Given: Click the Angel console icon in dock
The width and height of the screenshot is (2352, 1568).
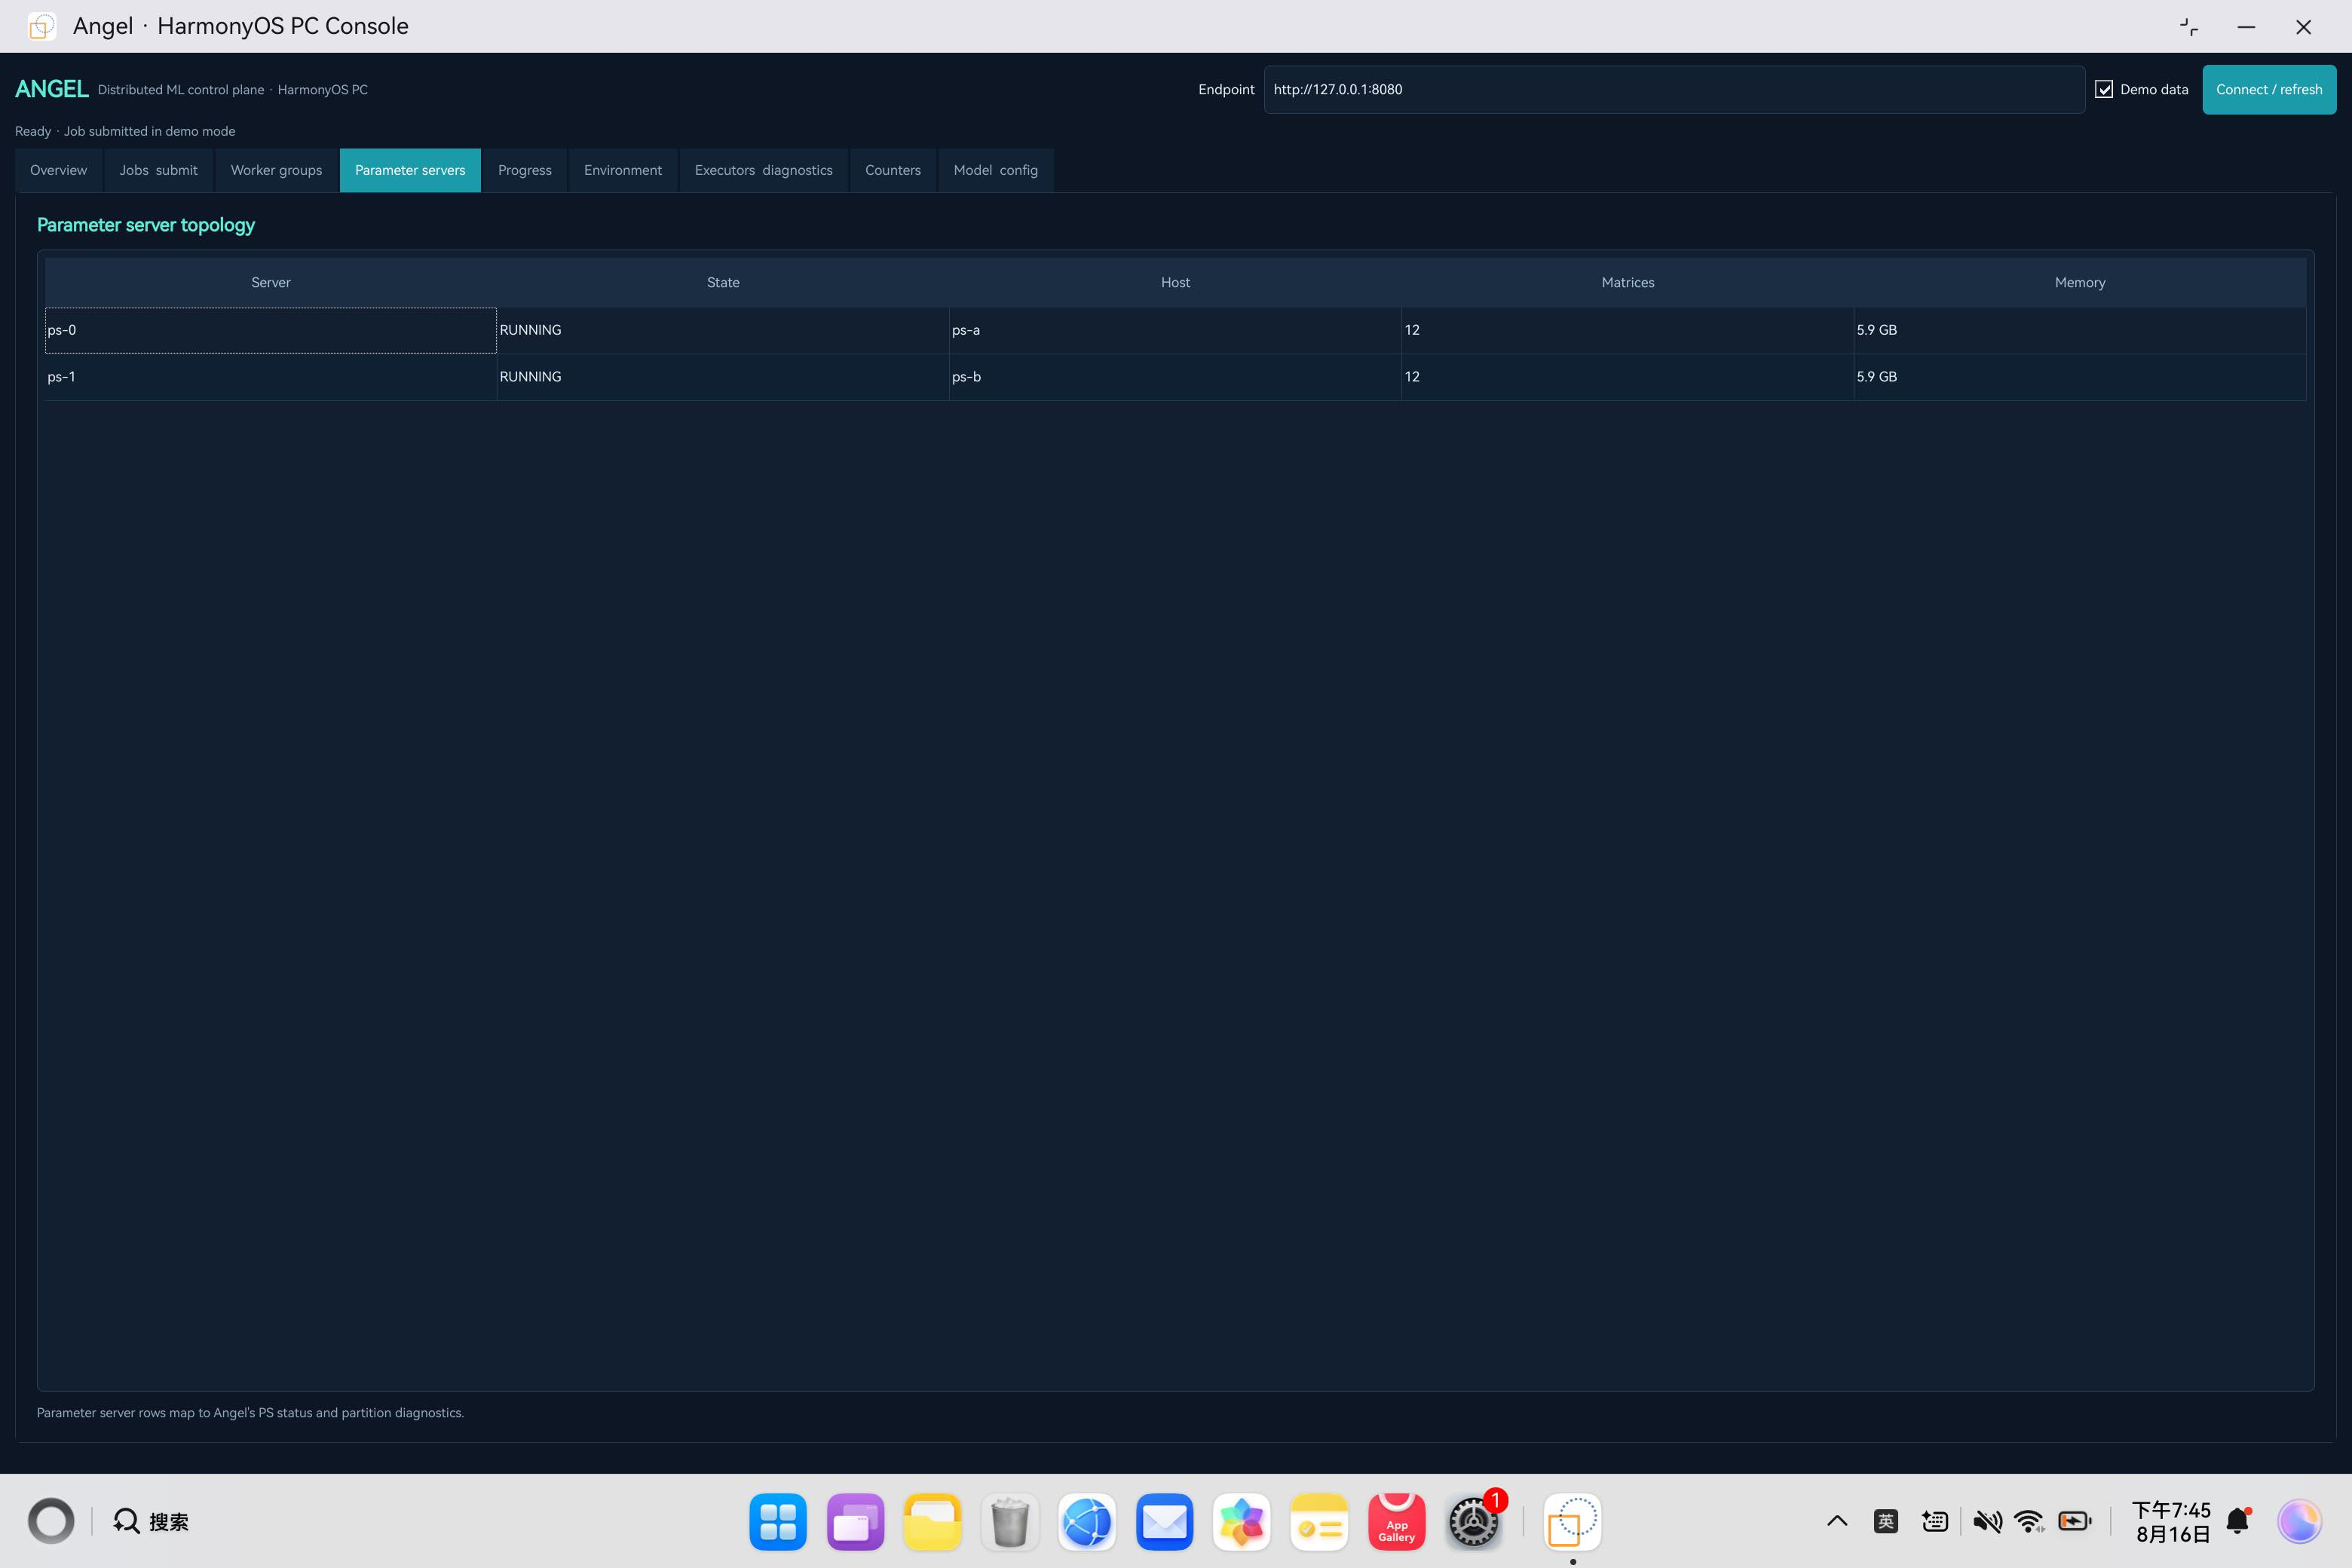Looking at the screenshot, I should (x=1573, y=1521).
